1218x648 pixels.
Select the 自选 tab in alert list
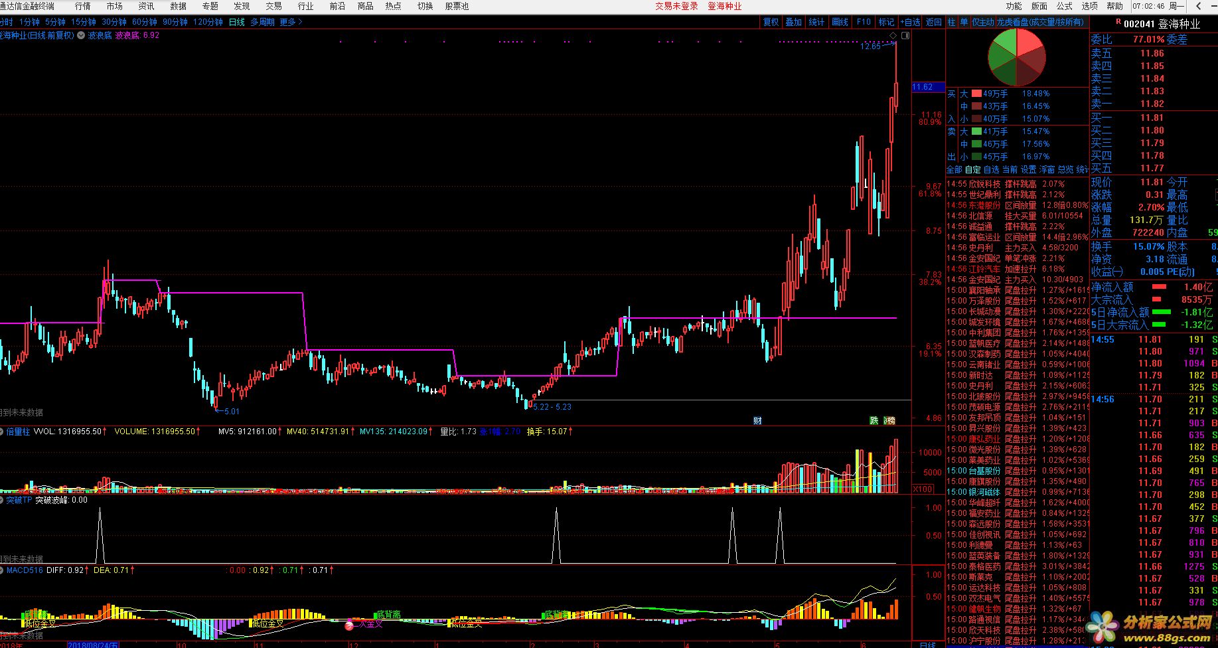coord(991,169)
